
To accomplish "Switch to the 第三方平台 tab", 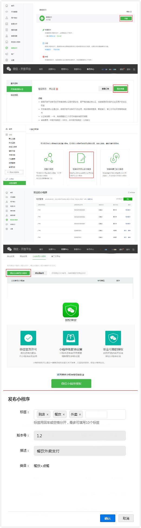I will (56, 256).
